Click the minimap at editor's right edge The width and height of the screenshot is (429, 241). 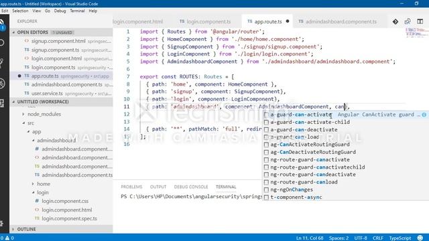pos(417,32)
